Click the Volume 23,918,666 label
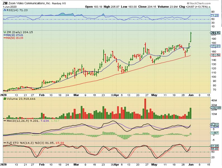Image resolution: width=222 pixels, height=168 pixels. (21, 99)
